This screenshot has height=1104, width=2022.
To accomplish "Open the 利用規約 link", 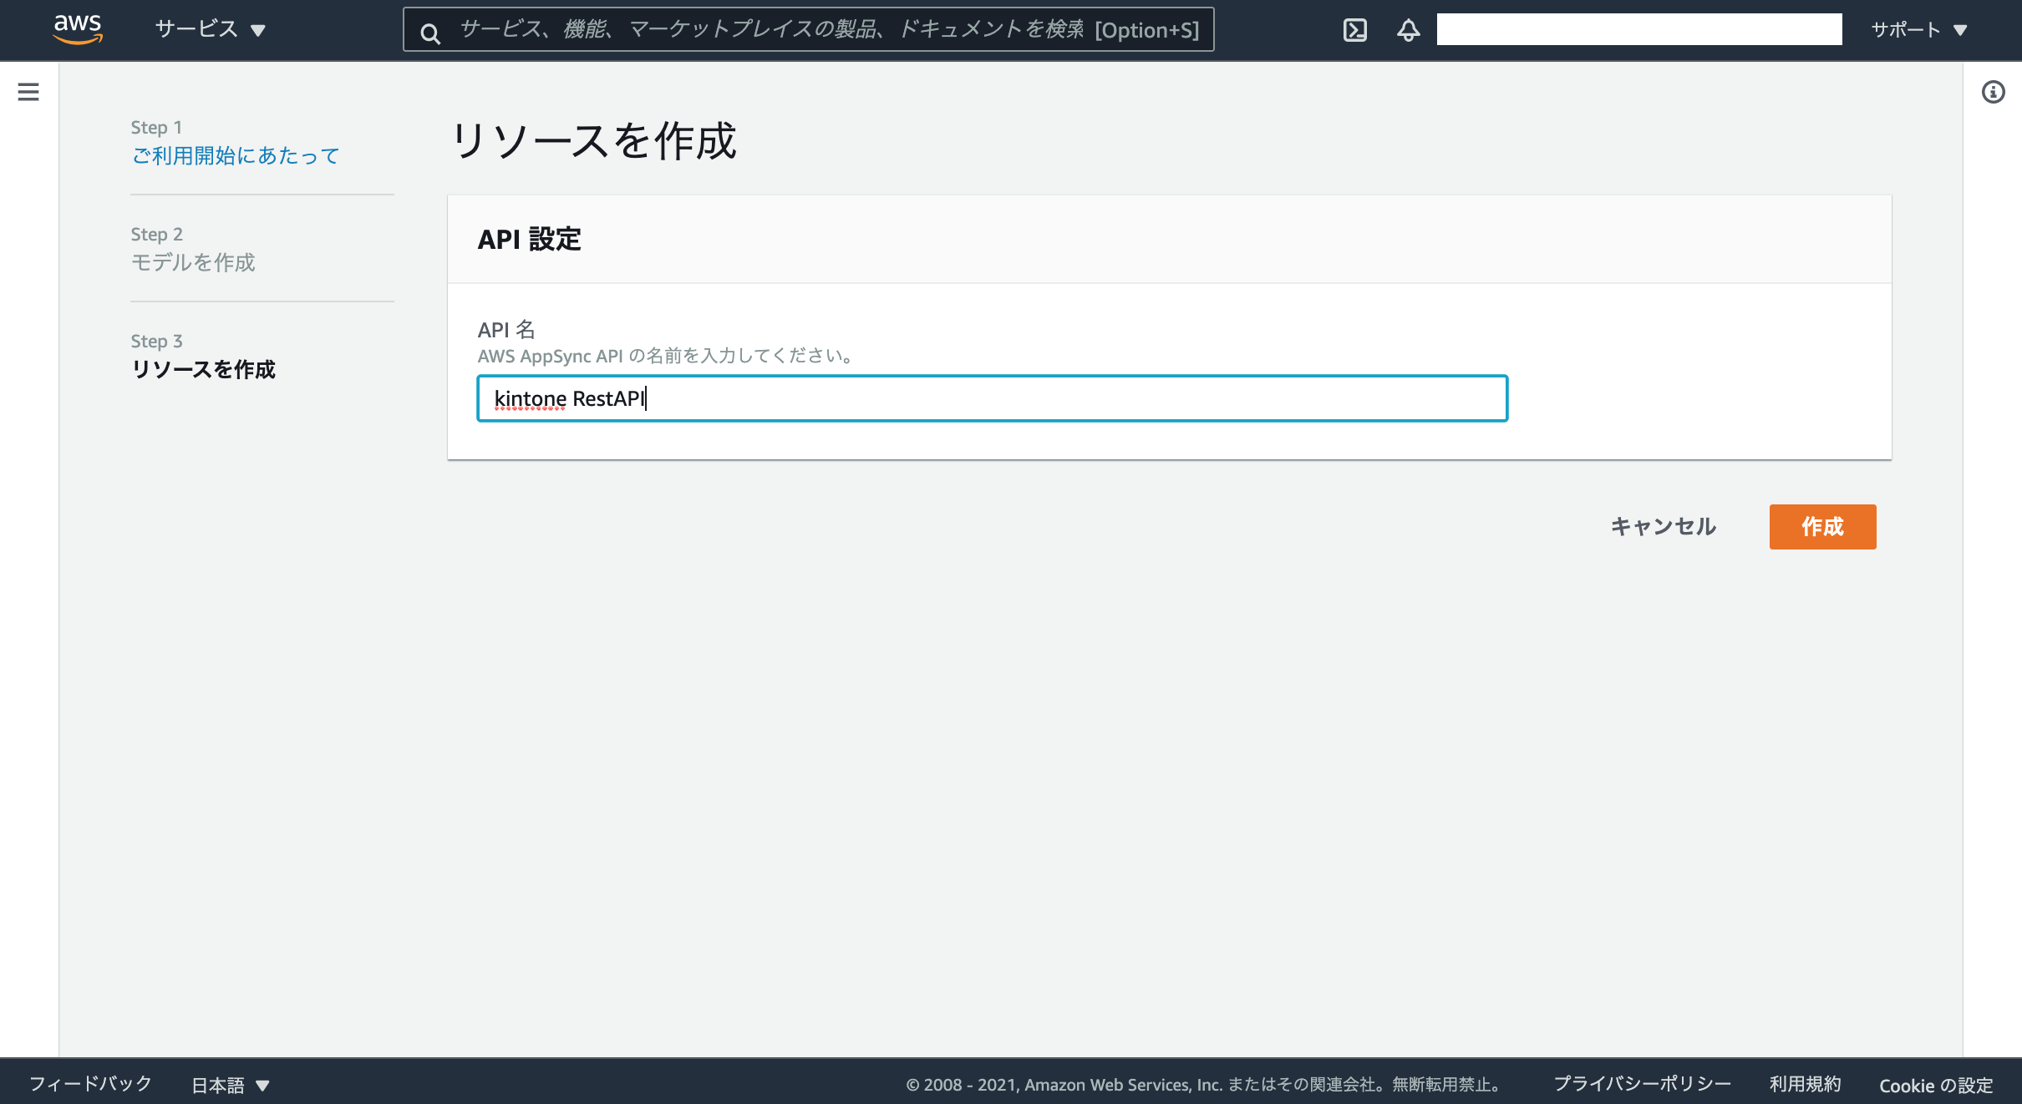I will pyautogui.click(x=1805, y=1083).
